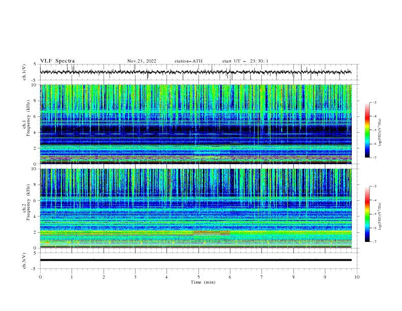Screen dimensions: 402x311
Task: Click the ch.2 spectrogram color bar
Action: [367, 214]
